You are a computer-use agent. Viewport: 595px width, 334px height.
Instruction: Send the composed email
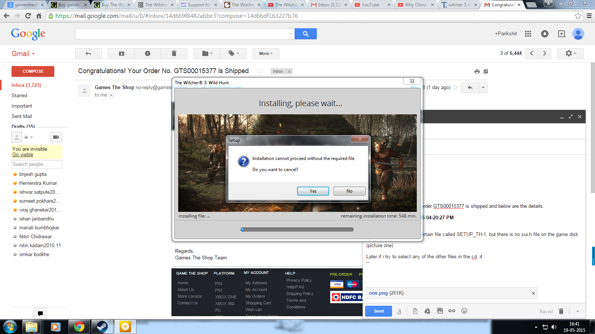379,311
